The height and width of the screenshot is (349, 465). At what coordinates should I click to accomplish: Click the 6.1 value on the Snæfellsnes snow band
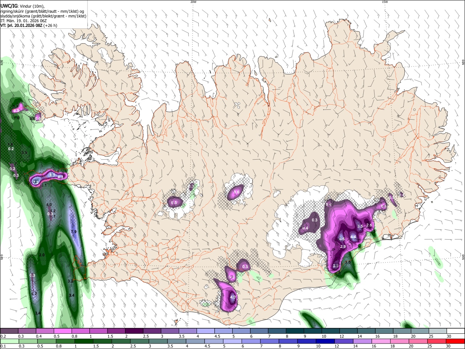coord(52,175)
